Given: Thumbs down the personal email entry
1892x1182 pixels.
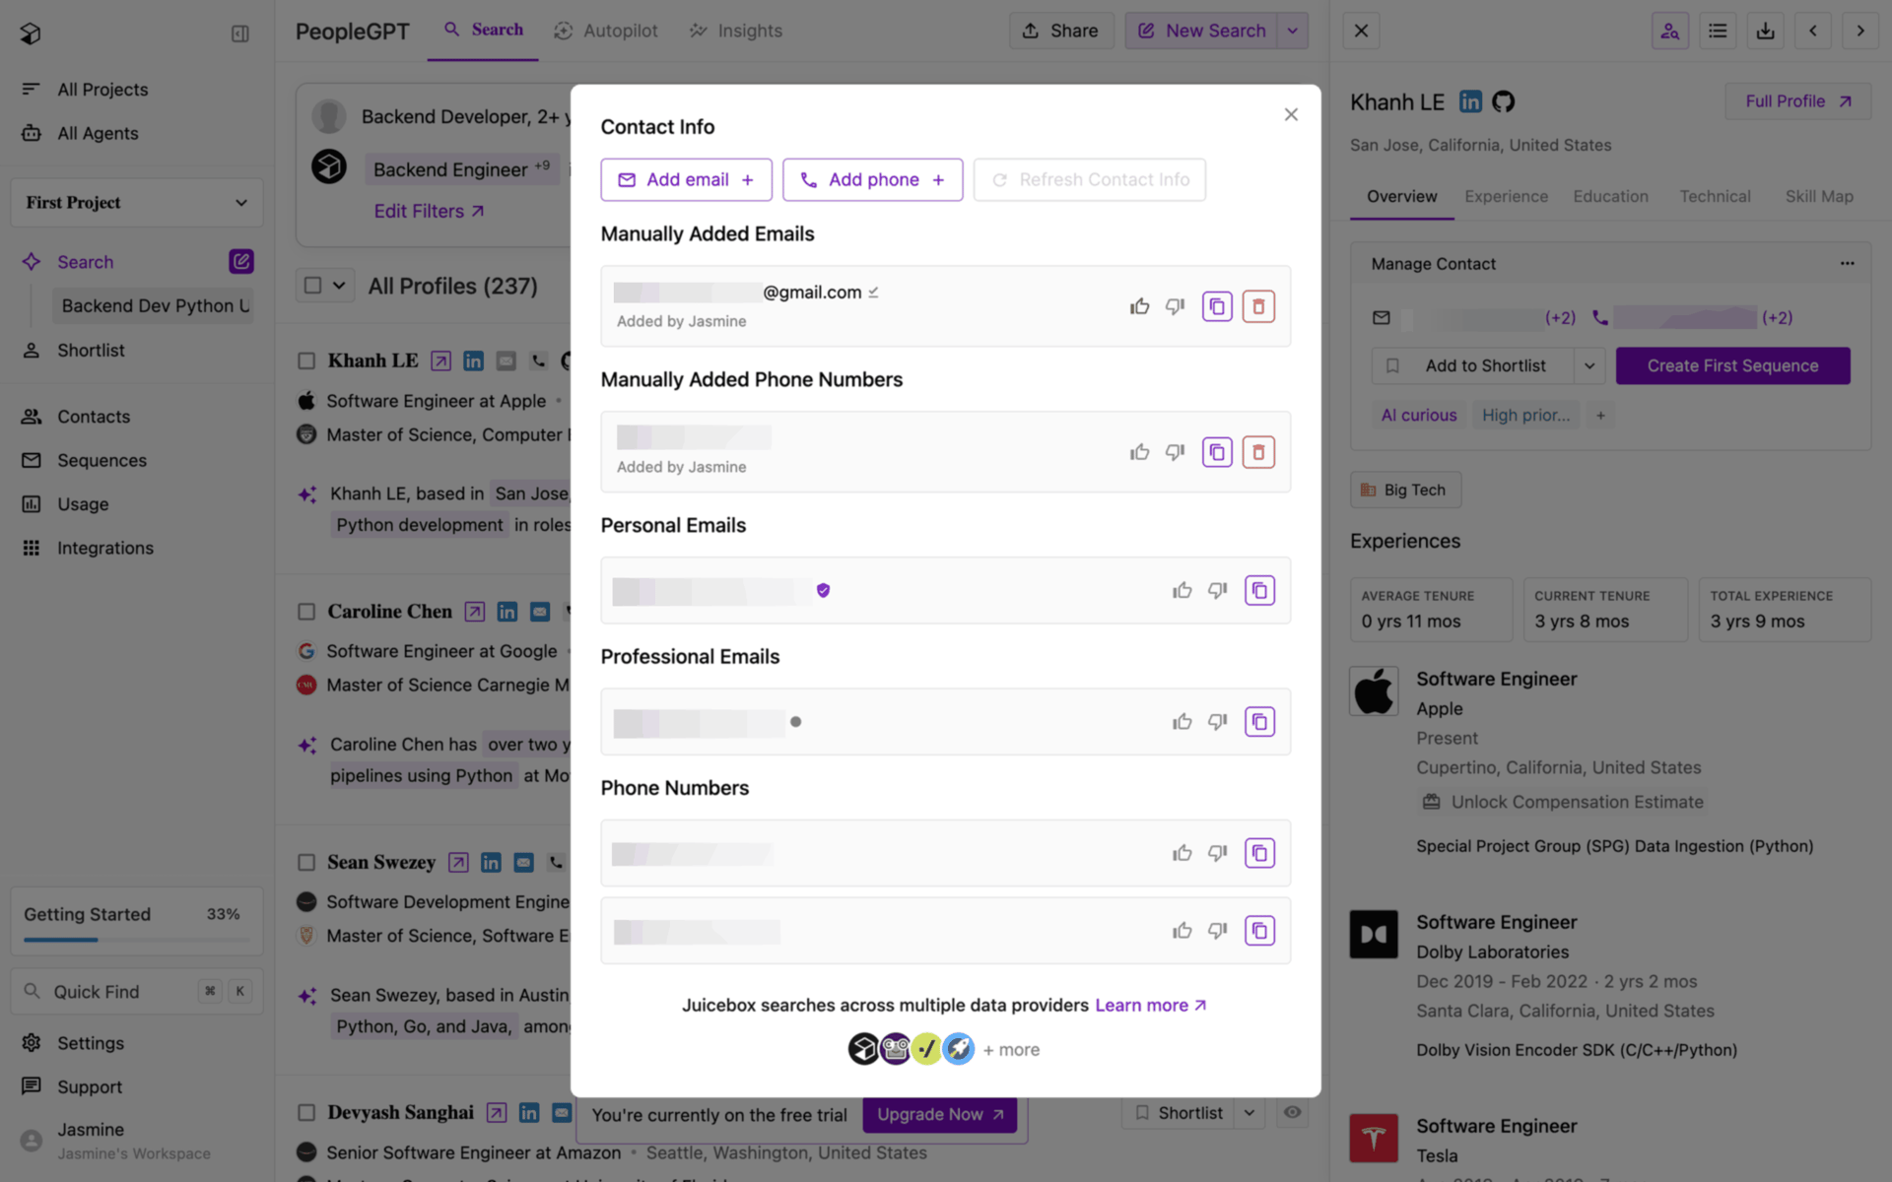Looking at the screenshot, I should coord(1218,590).
